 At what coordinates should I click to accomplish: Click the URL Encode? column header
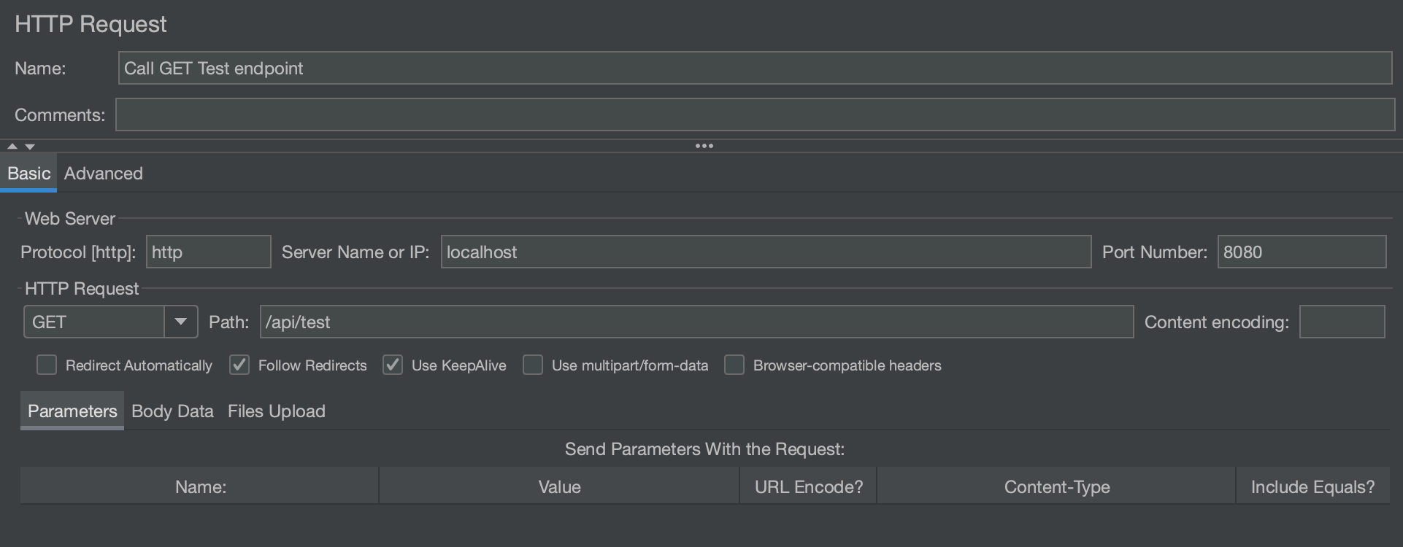click(x=808, y=486)
